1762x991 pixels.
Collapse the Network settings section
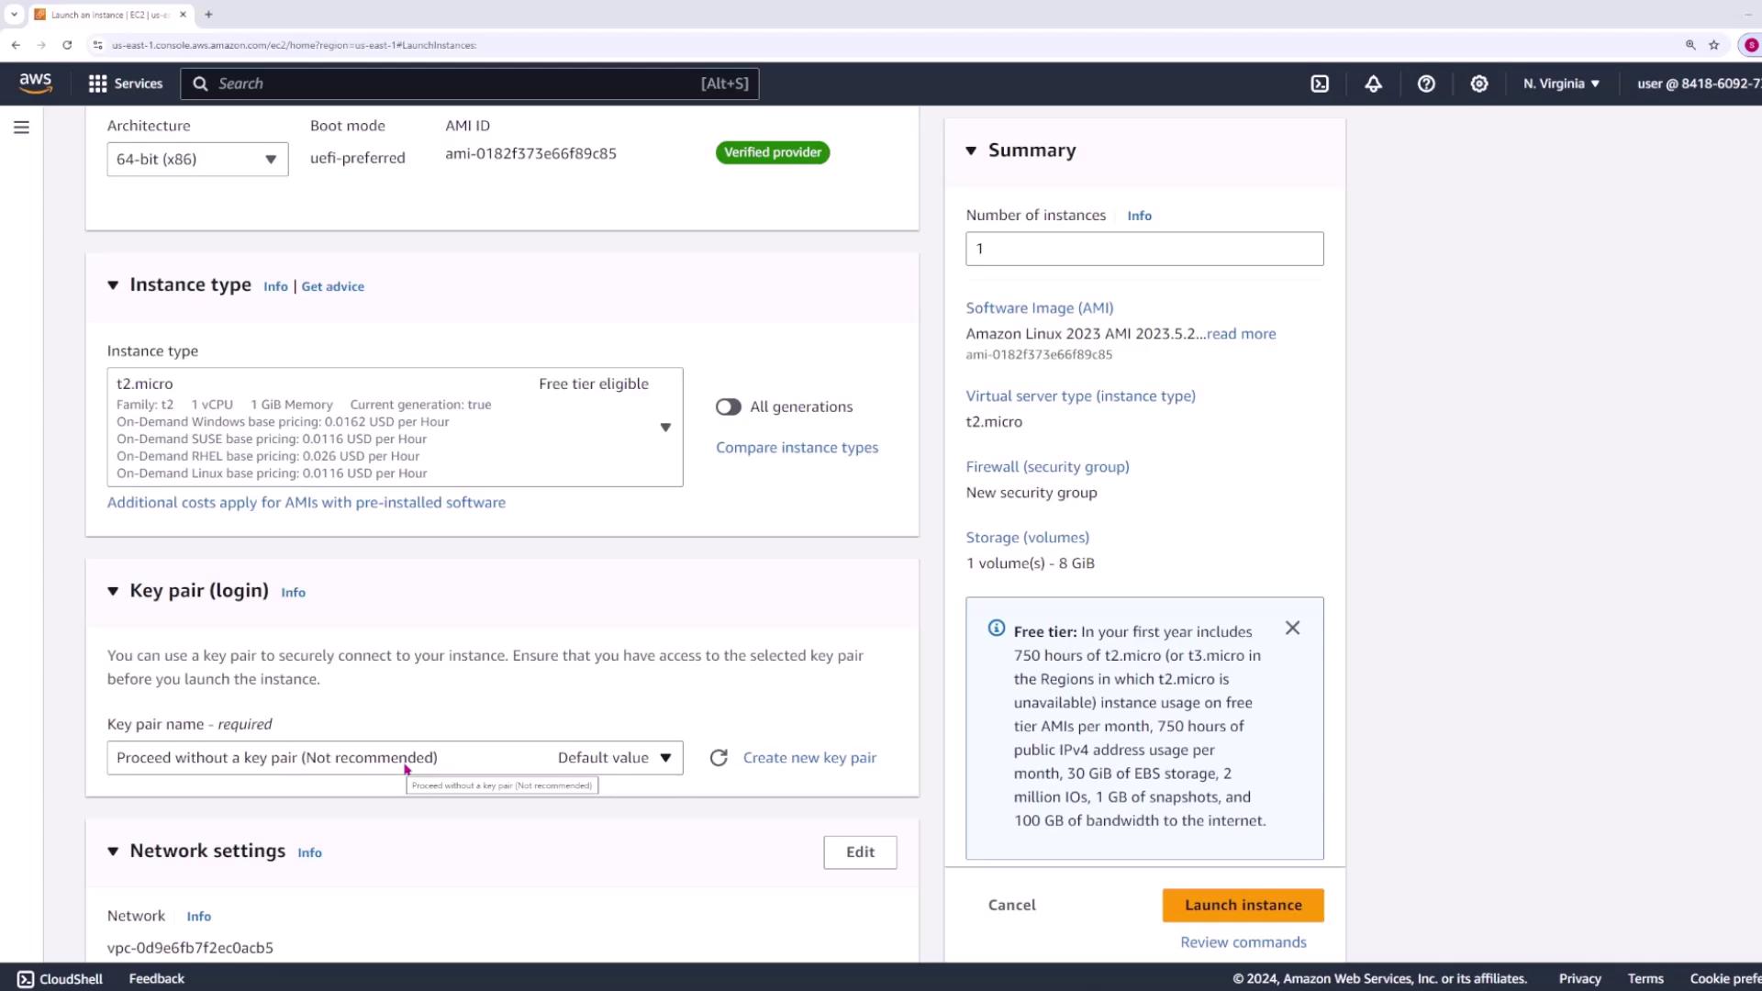113,852
